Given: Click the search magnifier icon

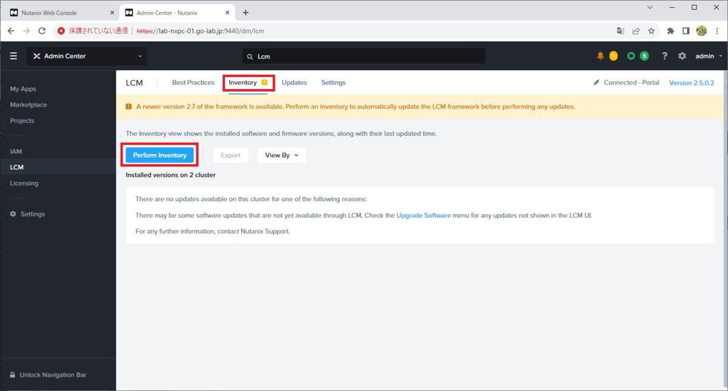Looking at the screenshot, I should pyautogui.click(x=250, y=56).
